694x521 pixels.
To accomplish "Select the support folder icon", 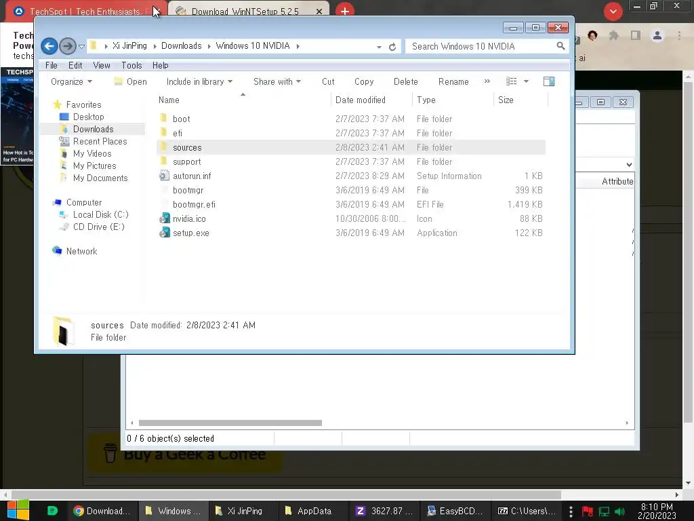I will [x=164, y=161].
